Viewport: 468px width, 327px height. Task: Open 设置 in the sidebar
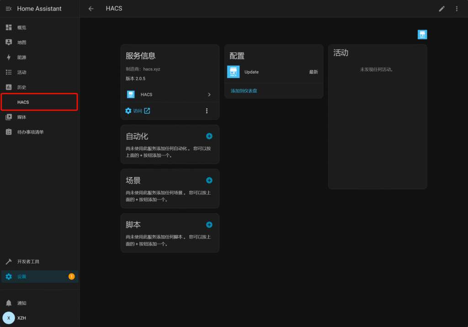22,277
